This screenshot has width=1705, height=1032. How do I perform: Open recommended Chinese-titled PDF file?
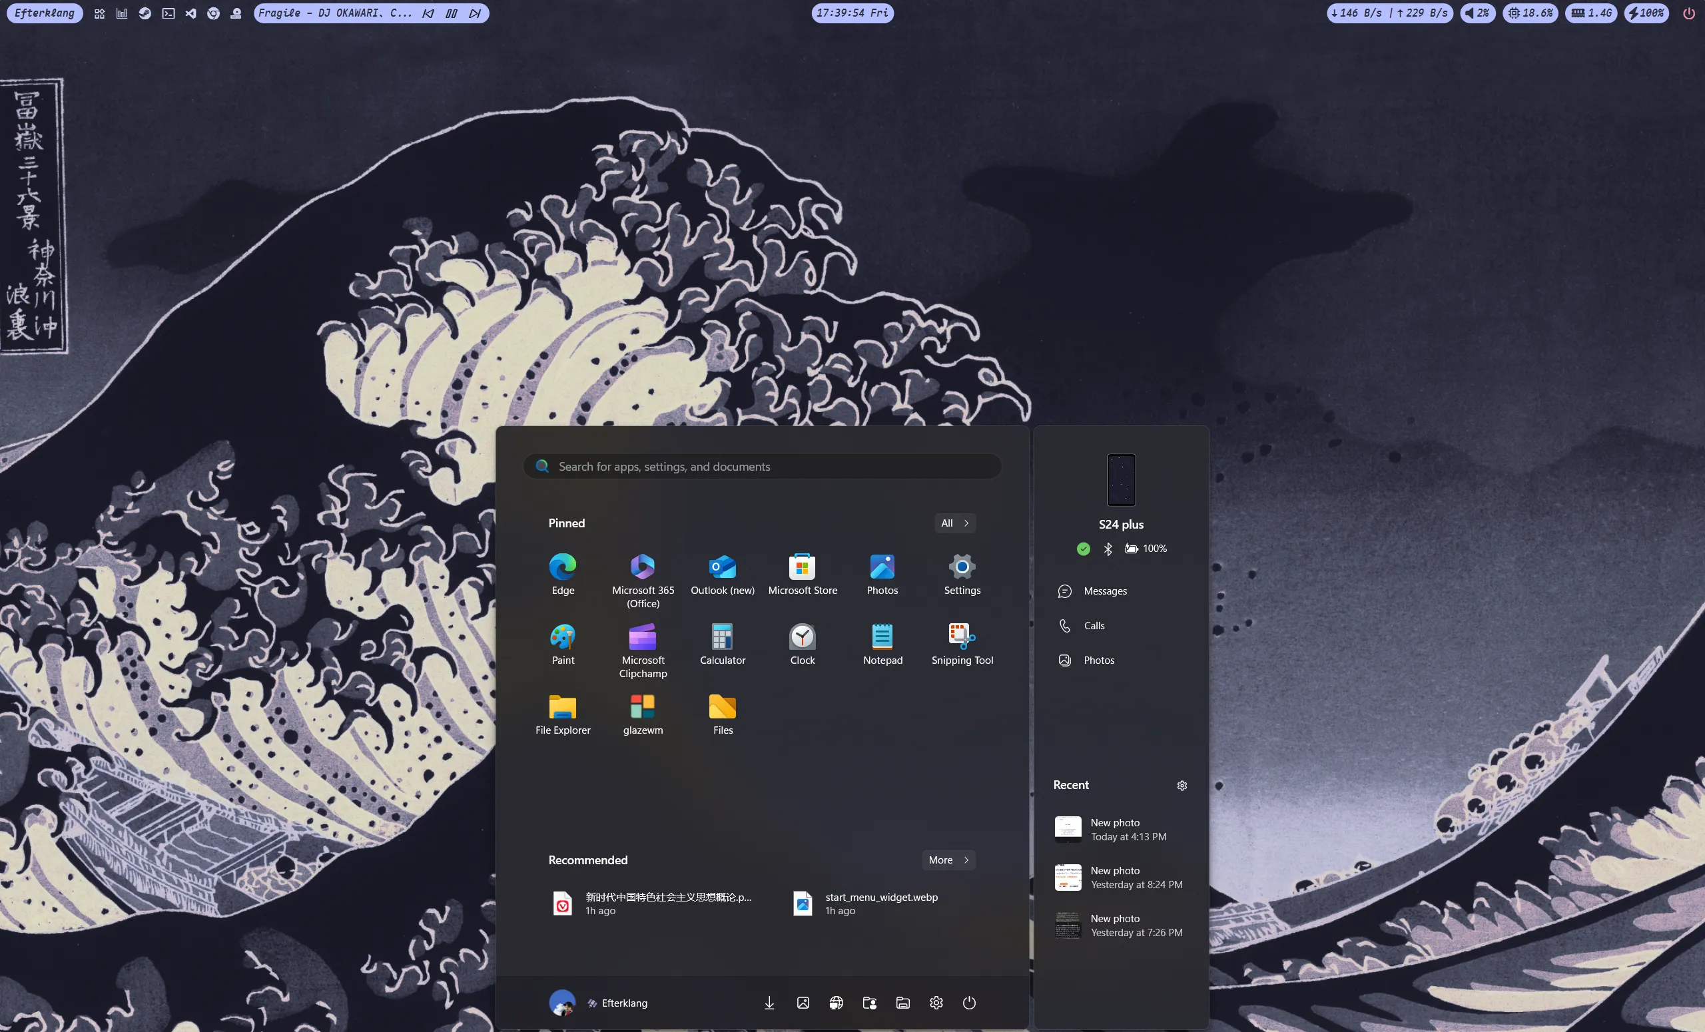coord(652,903)
